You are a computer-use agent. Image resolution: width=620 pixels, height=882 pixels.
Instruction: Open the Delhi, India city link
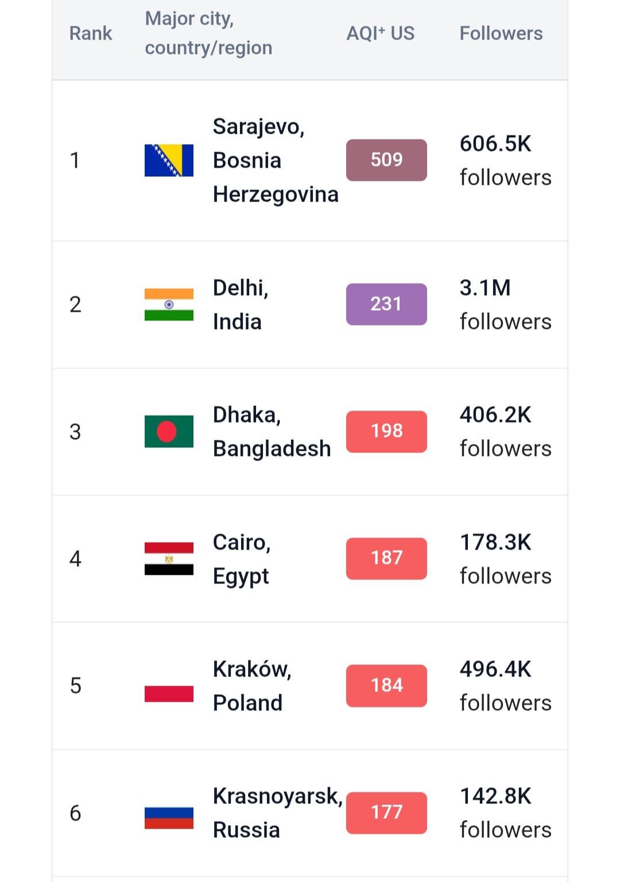pos(241,304)
